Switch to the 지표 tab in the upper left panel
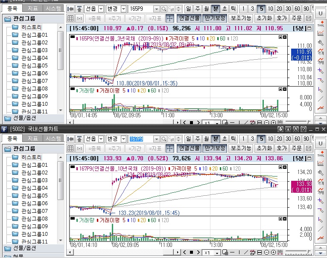 coord(33,8)
